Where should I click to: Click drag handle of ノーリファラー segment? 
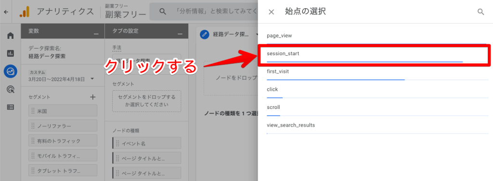click(x=33, y=126)
